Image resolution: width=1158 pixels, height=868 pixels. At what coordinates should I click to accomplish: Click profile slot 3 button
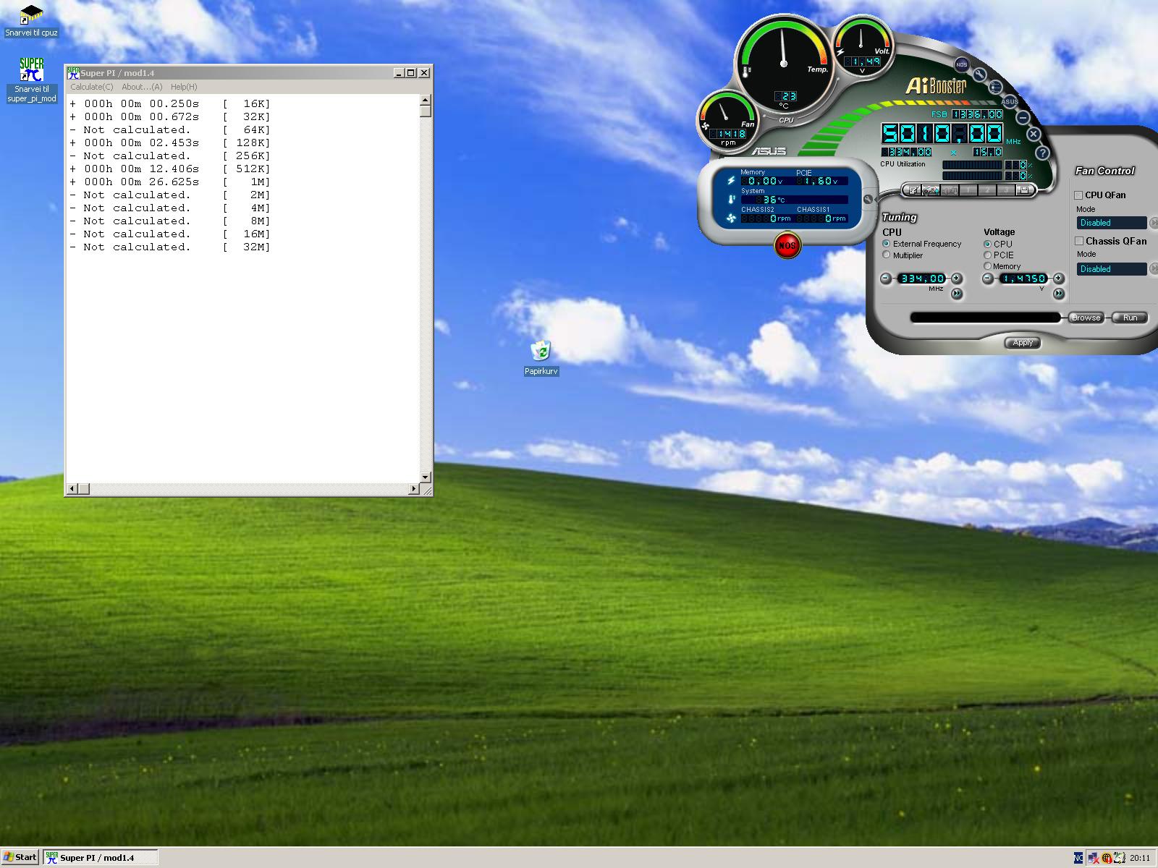[1005, 190]
